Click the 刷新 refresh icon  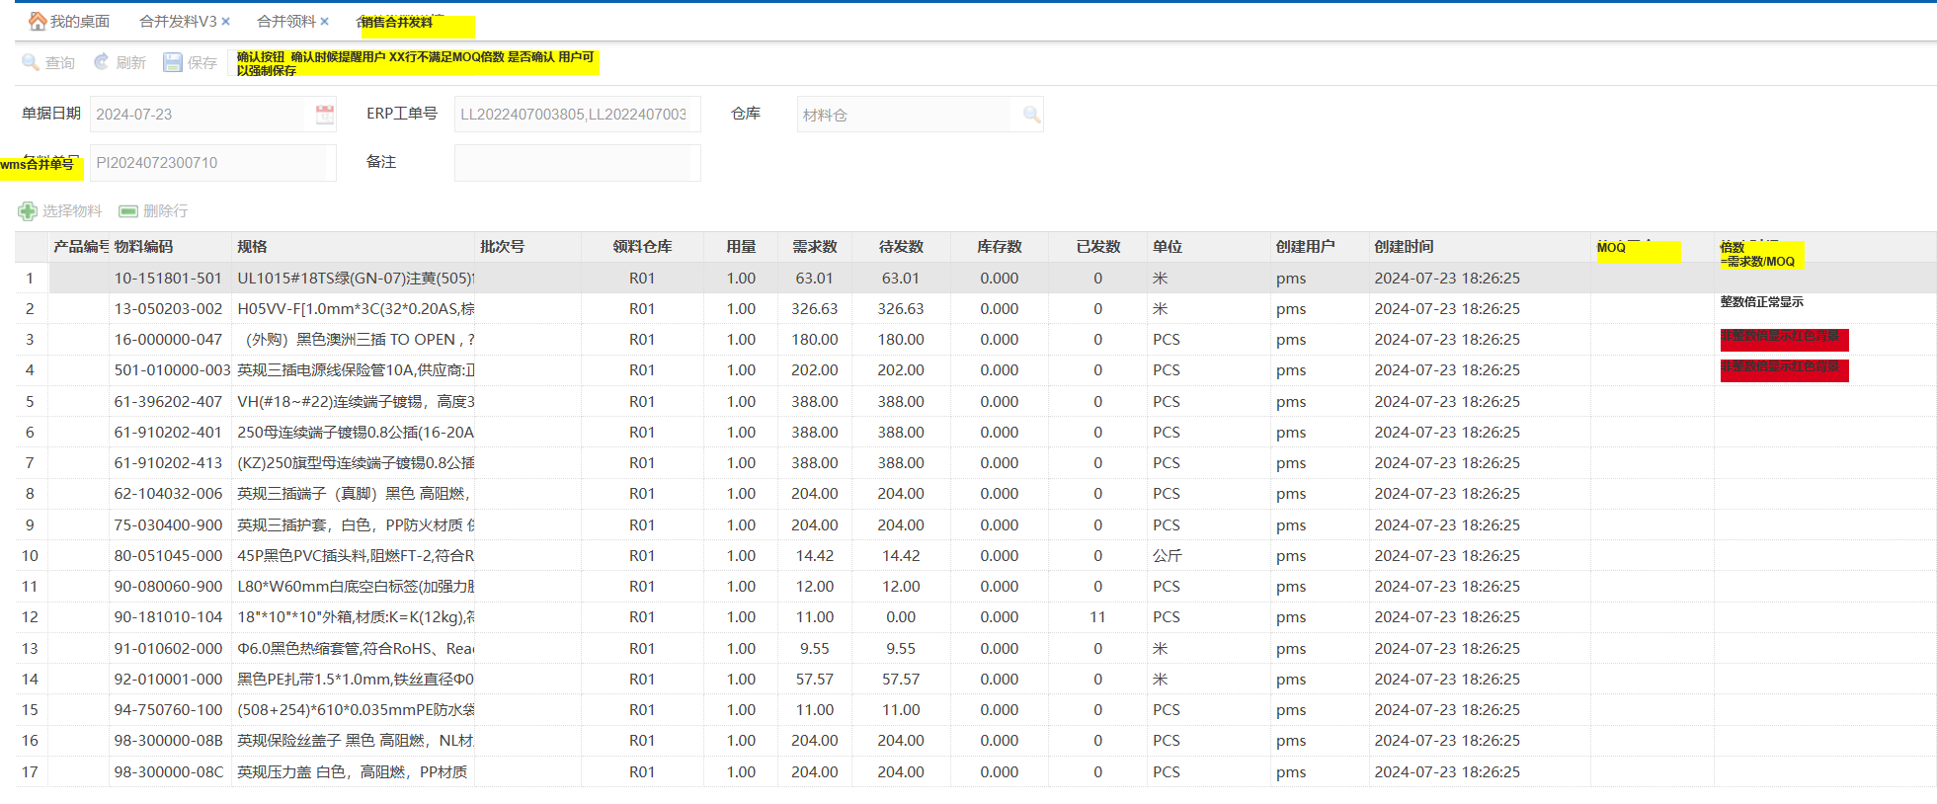(x=102, y=62)
